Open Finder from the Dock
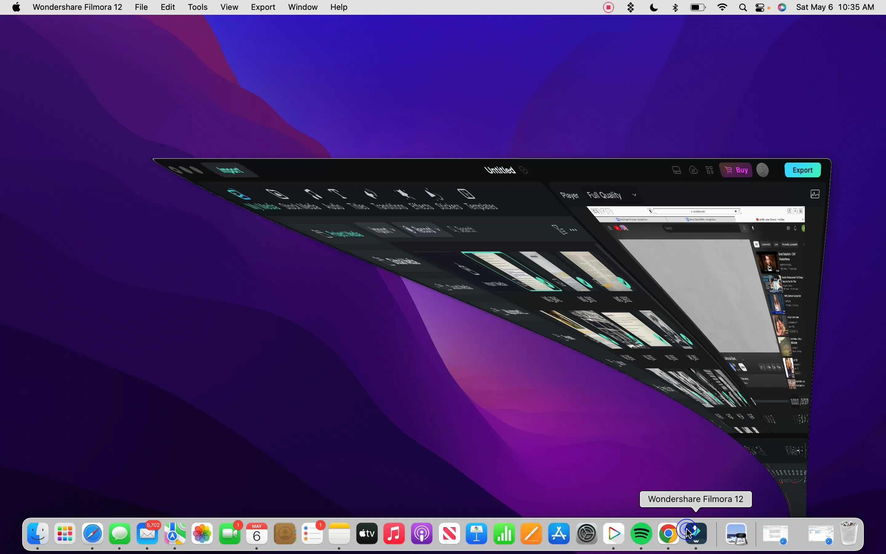The image size is (886, 554). coord(38,533)
